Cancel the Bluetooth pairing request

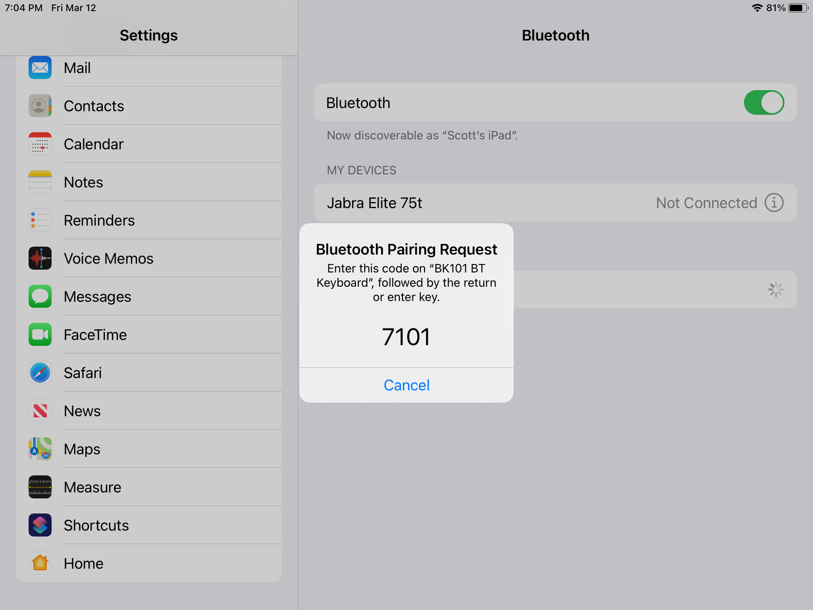click(406, 385)
